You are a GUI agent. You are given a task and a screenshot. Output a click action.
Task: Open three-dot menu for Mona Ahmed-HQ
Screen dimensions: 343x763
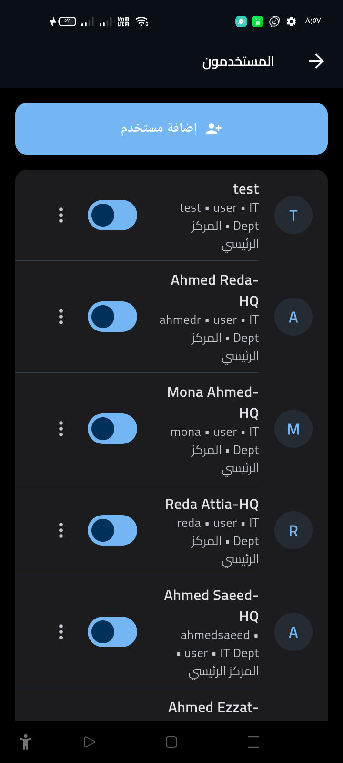point(61,429)
